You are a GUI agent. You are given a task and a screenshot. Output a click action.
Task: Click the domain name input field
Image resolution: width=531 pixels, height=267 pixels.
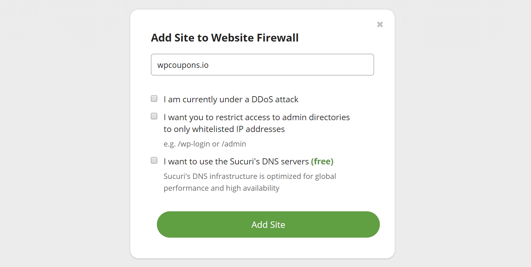(x=262, y=64)
